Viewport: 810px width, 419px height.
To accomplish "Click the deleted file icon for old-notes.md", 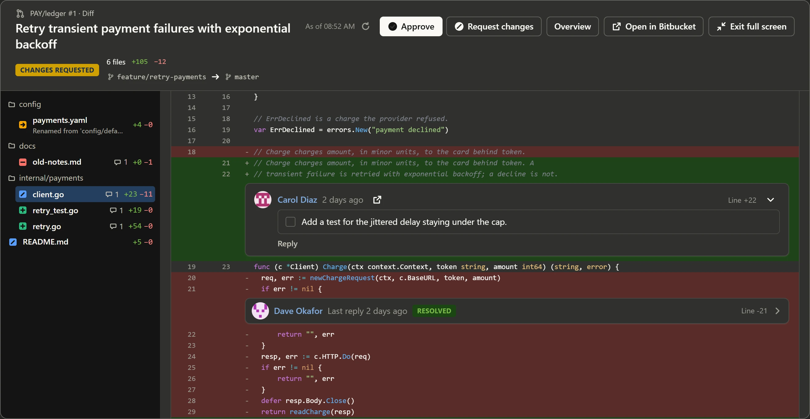I will pyautogui.click(x=23, y=162).
